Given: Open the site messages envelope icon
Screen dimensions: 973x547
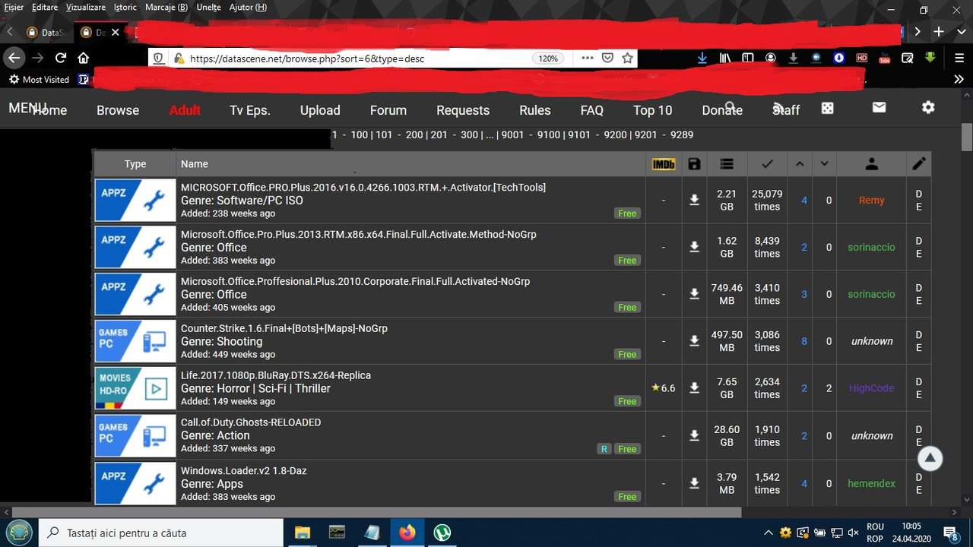Looking at the screenshot, I should (879, 108).
